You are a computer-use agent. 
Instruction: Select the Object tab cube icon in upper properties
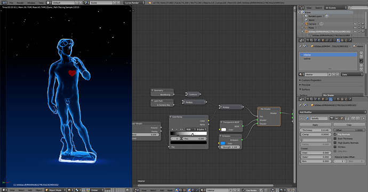(323, 40)
